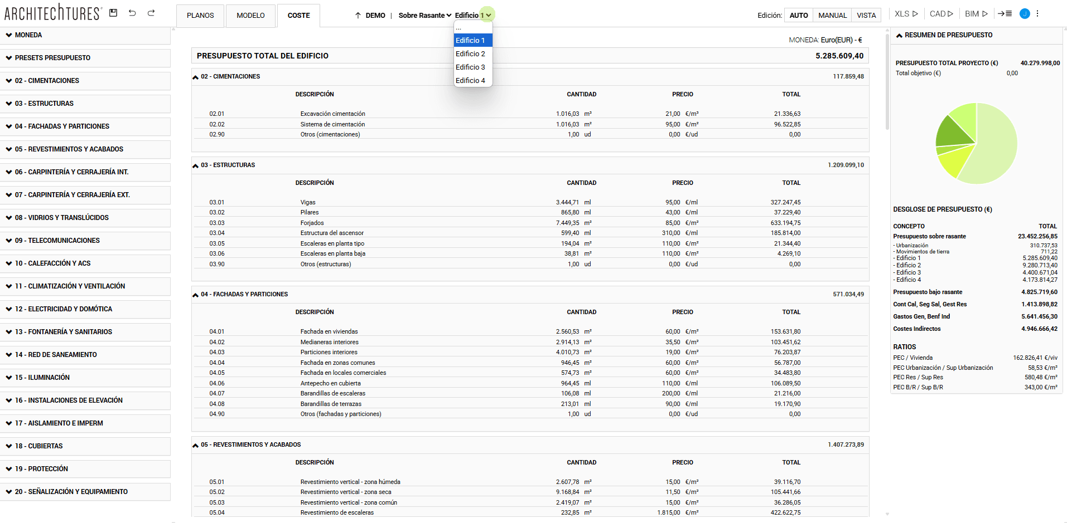Export the budget via XLS
1067x523 pixels.
[x=906, y=14]
